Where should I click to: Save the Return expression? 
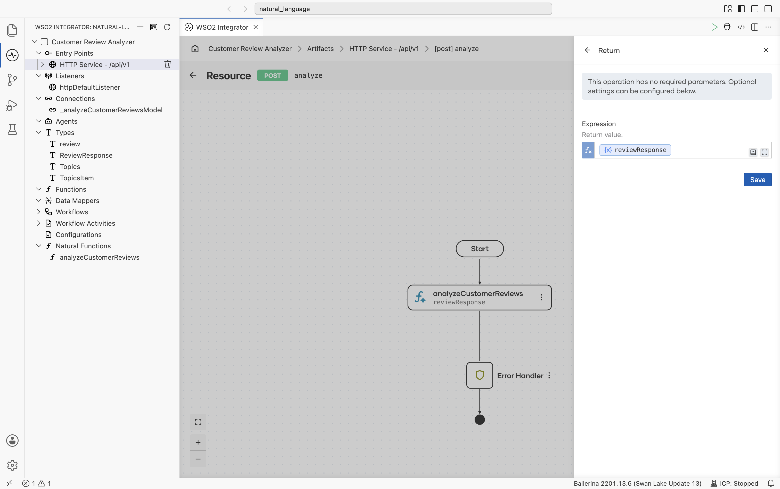pos(757,180)
